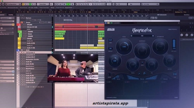Screen dimensions: 194x108
Task: Start playback with the green Play button
Action: (68, 4)
